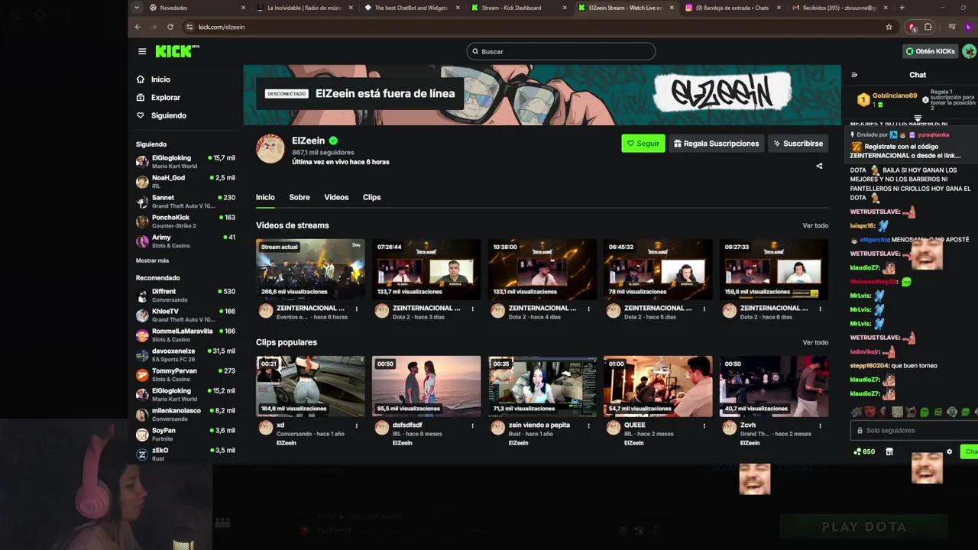Open options menu for QUEEE clip
978x550 pixels.
pyautogui.click(x=704, y=425)
